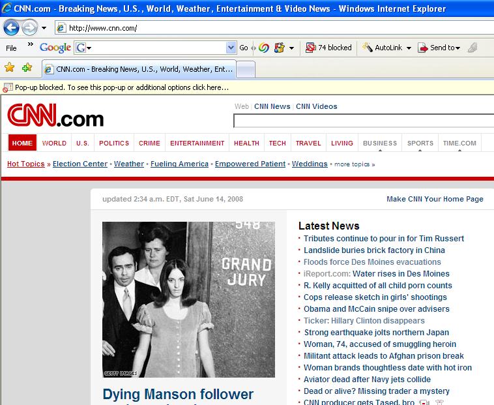
Task: Click the Grand Jury photo thumbnail
Action: [x=188, y=299]
